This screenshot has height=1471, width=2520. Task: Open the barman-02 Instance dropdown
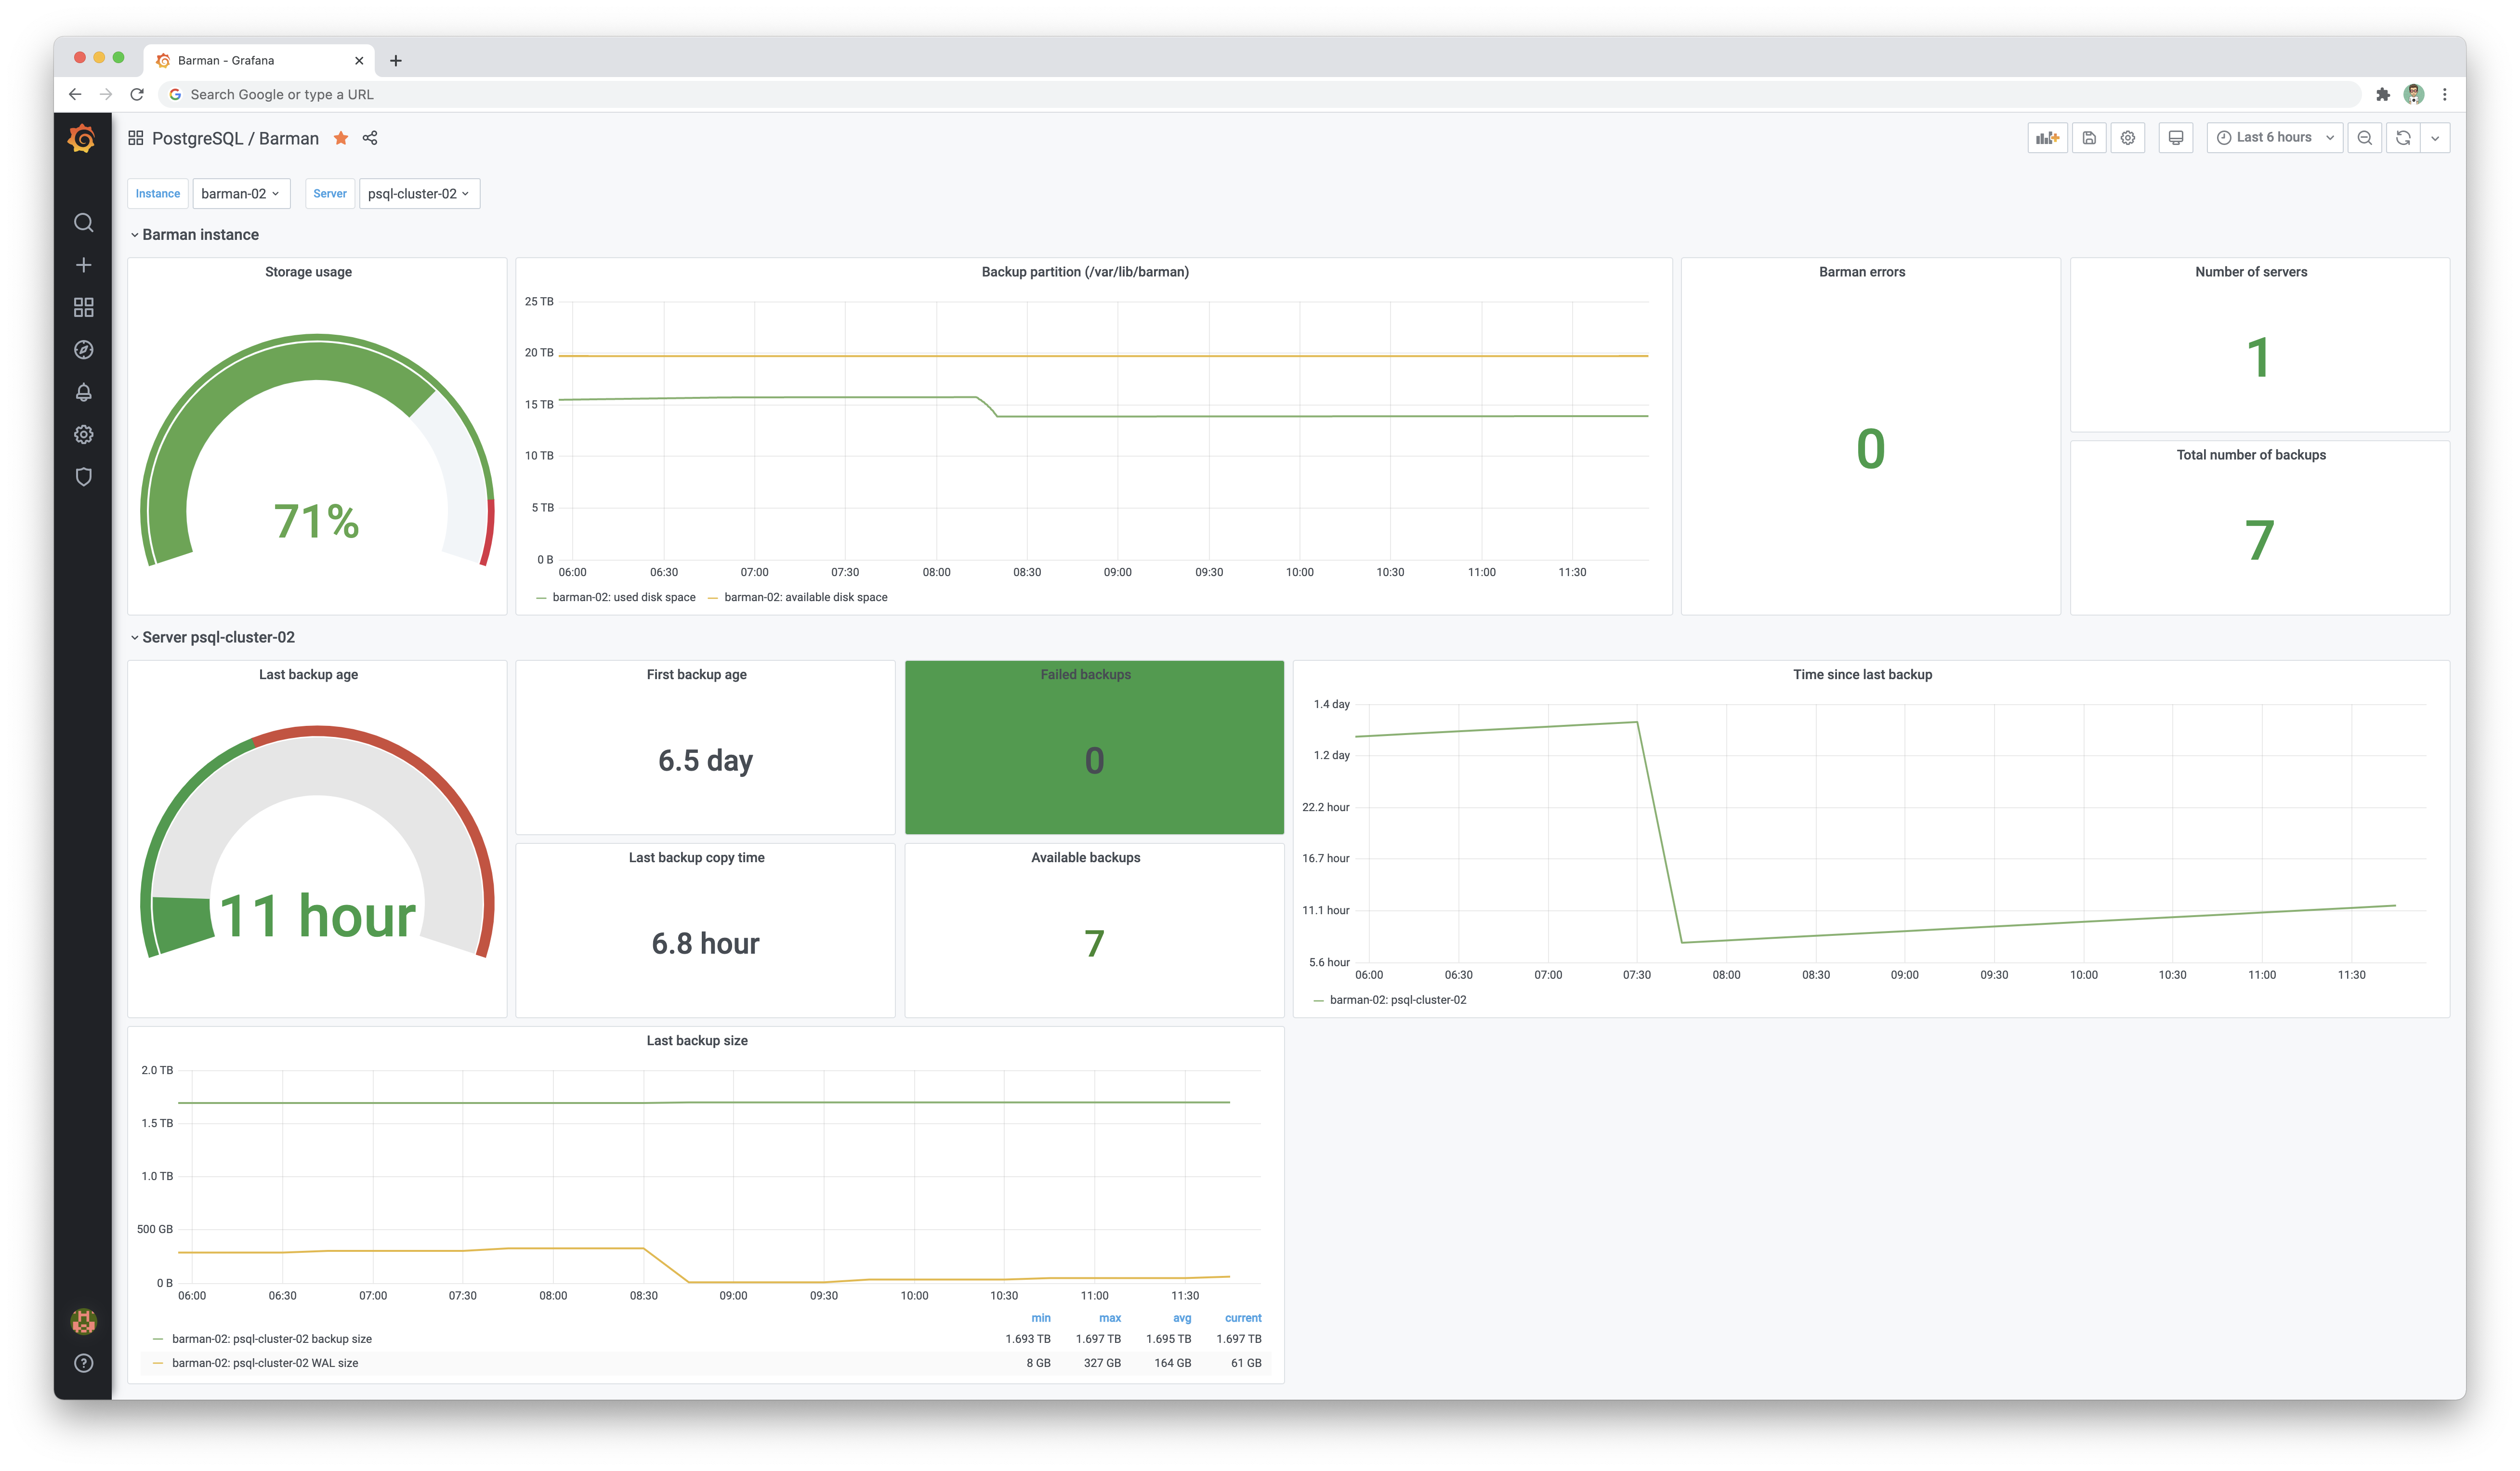(x=240, y=194)
